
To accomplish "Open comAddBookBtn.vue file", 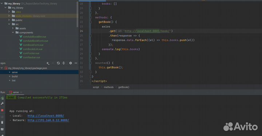I will [35, 37].
